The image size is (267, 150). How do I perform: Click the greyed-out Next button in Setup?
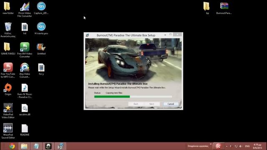pos(151,104)
